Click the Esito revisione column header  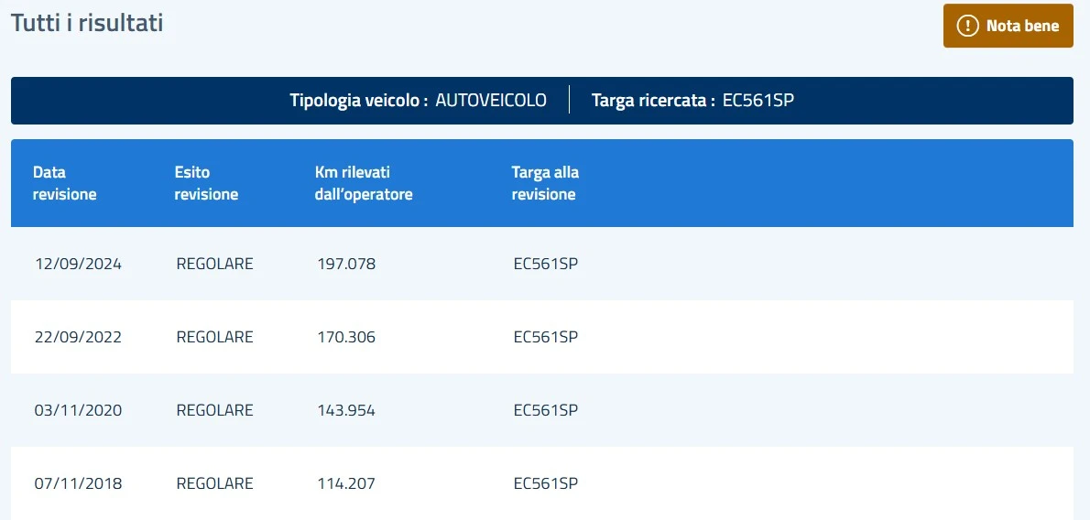tap(206, 183)
